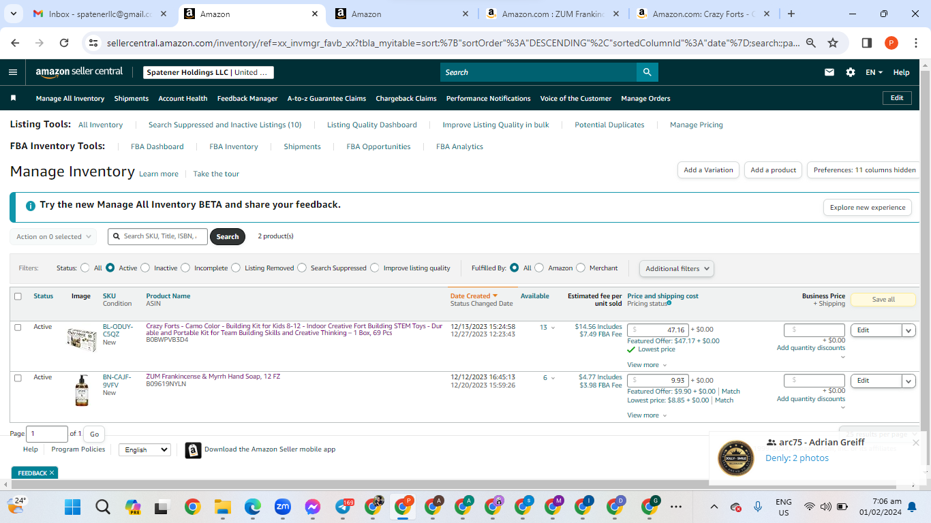Open Feedback Manager
The height and width of the screenshot is (523, 931).
tap(247, 98)
